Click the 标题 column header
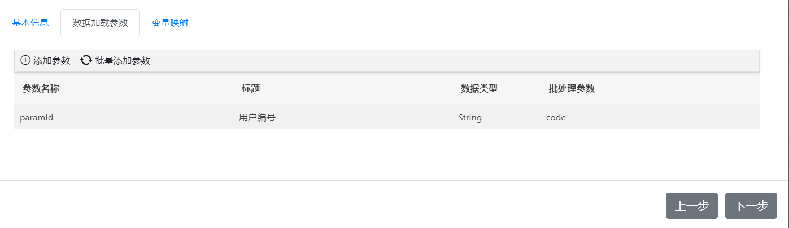 click(251, 88)
